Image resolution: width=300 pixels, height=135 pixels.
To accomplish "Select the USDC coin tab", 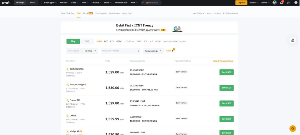I will point(119,41).
